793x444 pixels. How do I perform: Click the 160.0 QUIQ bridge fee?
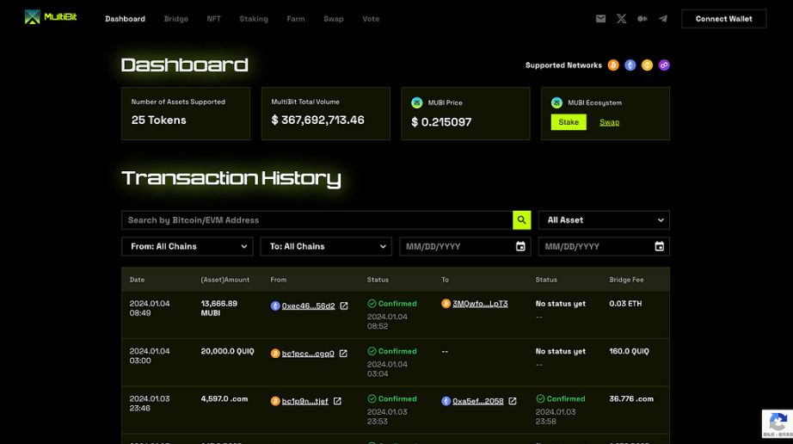pyautogui.click(x=629, y=351)
